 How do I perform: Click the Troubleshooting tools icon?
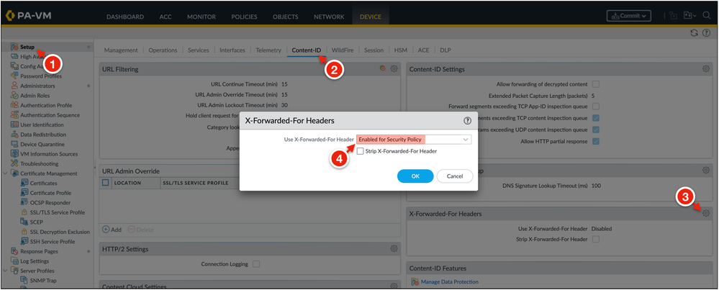[x=14, y=163]
